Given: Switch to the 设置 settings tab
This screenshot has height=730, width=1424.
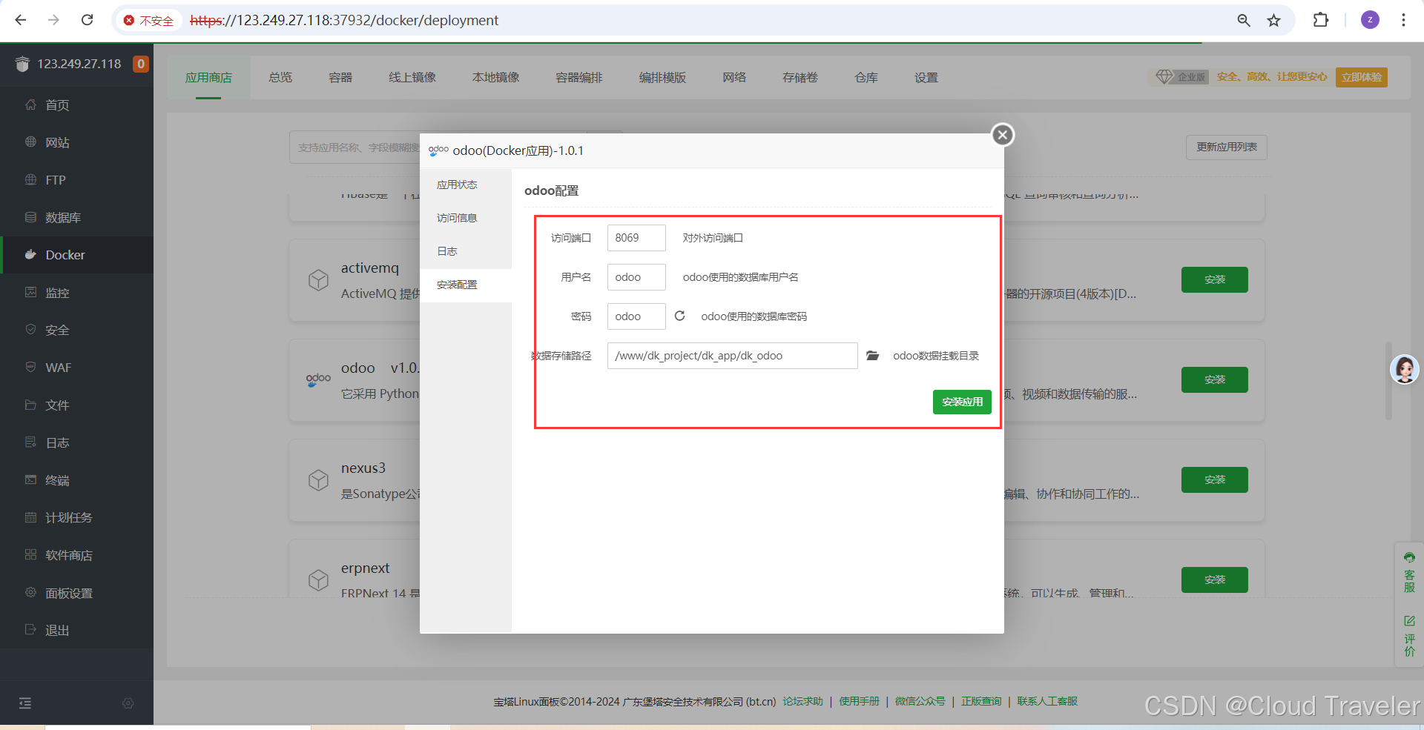Looking at the screenshot, I should click(x=926, y=77).
